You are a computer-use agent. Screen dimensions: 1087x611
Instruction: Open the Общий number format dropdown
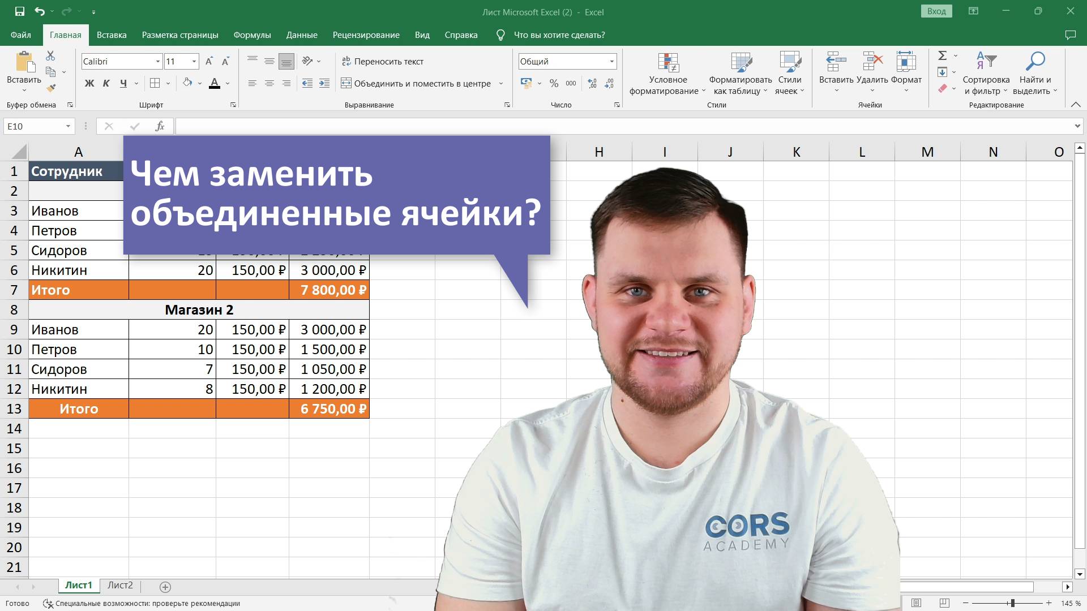pyautogui.click(x=611, y=61)
